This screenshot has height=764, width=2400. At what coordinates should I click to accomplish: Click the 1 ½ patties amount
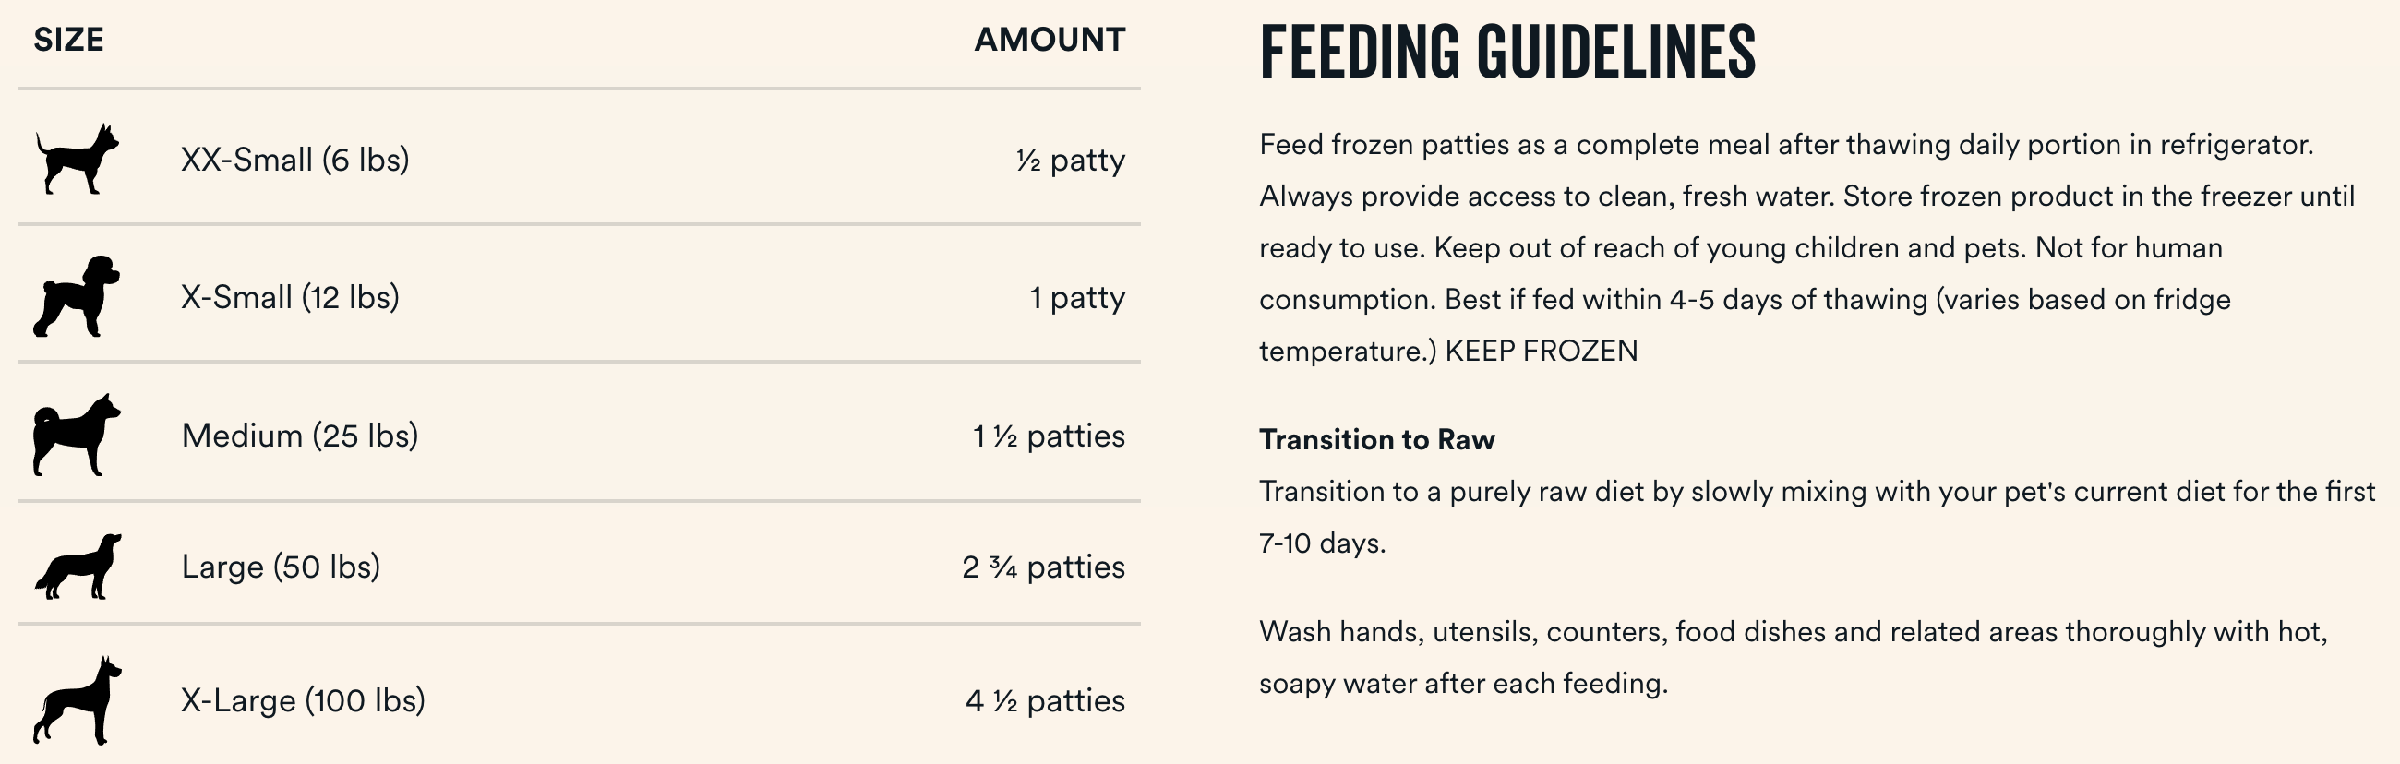coord(1049,436)
